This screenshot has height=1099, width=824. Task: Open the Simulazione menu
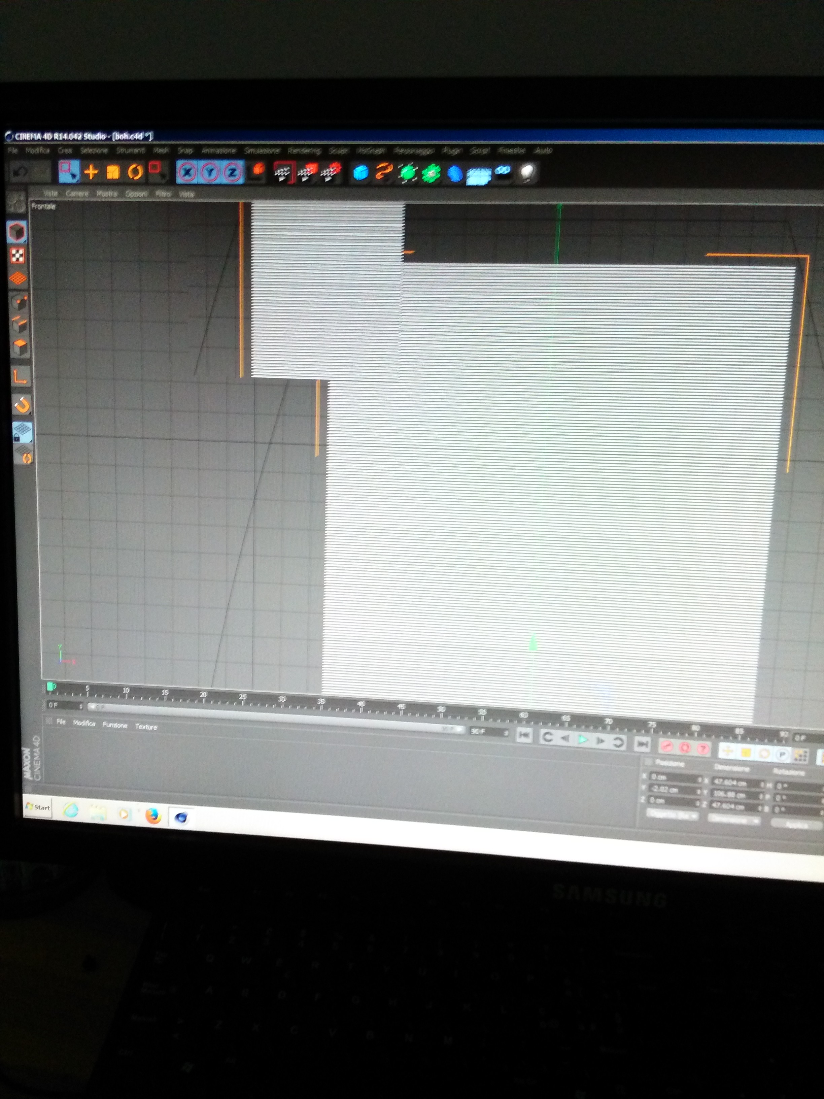262,151
